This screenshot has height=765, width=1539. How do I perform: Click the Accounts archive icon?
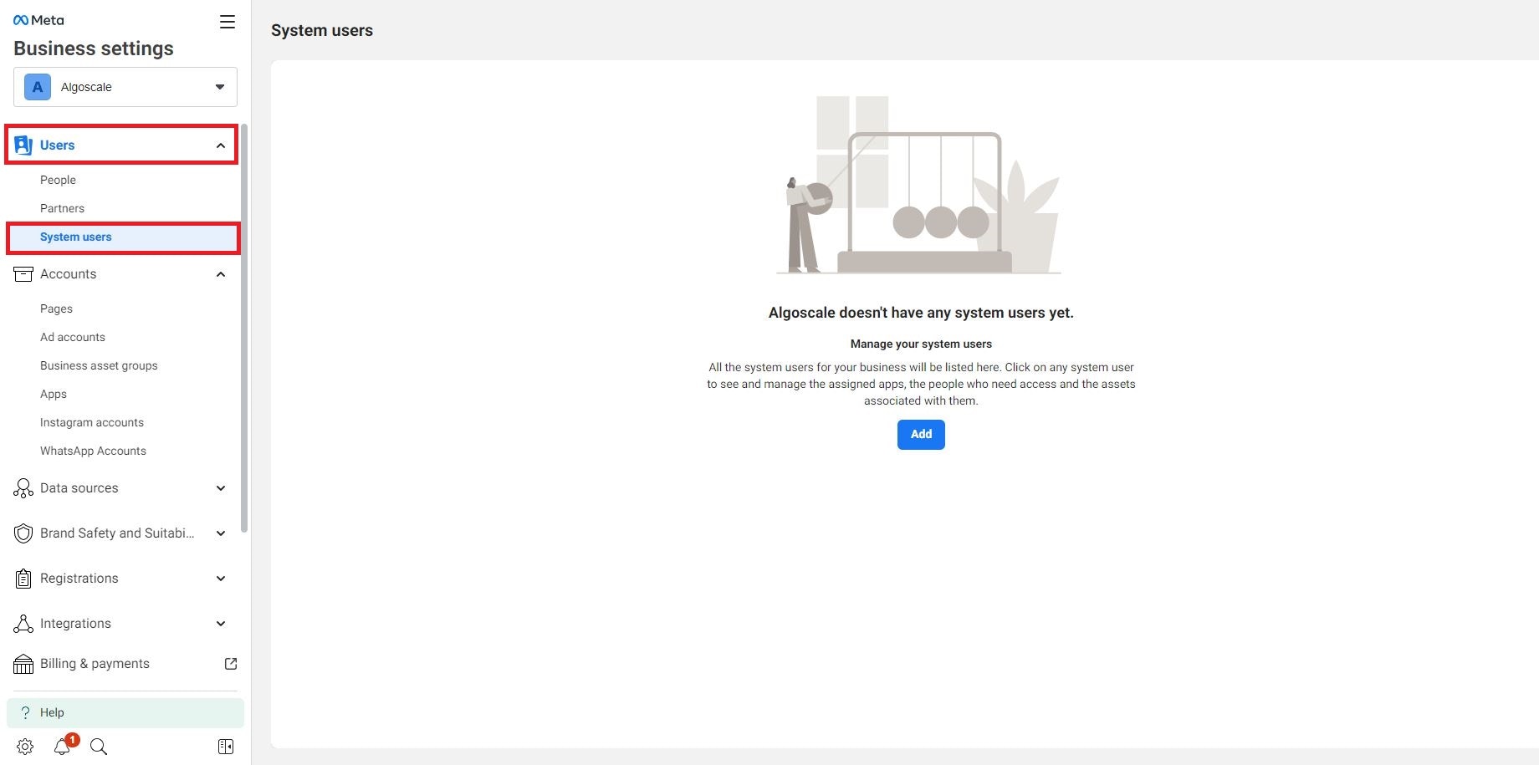(23, 274)
